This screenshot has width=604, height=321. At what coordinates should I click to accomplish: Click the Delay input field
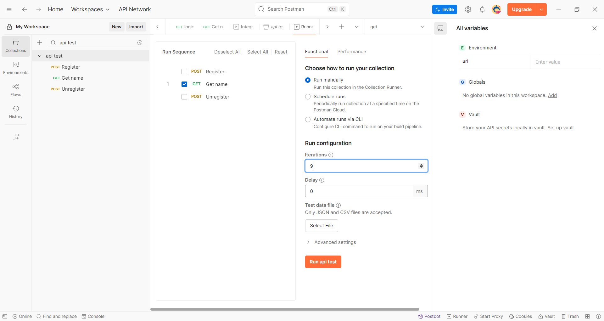(x=359, y=191)
